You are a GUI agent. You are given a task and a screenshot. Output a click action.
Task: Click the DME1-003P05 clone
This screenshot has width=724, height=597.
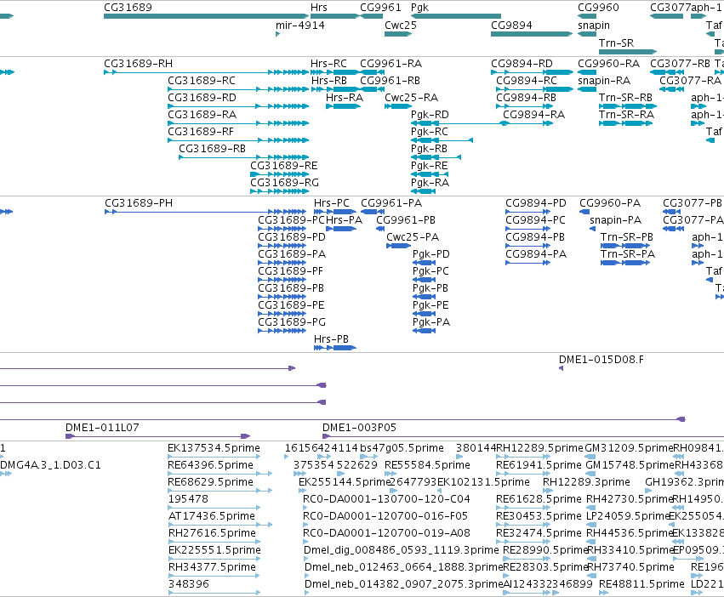[x=523, y=436]
